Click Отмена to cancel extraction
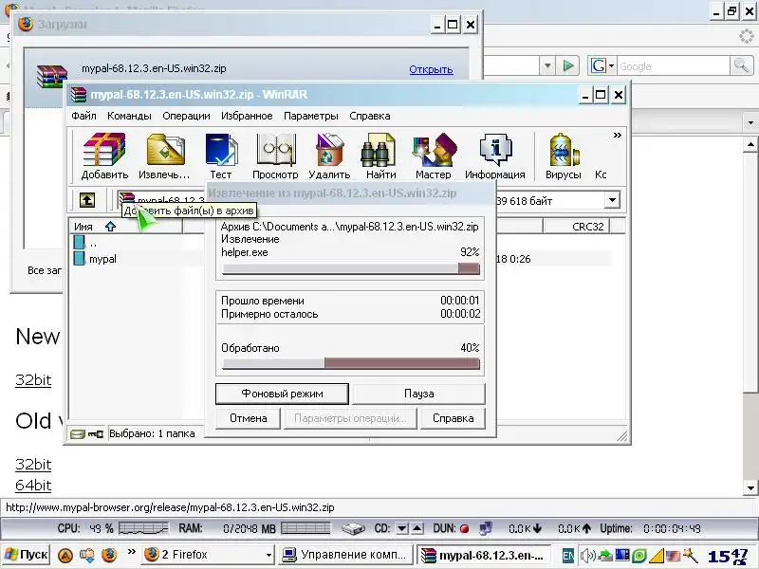Image resolution: width=759 pixels, height=569 pixels. (248, 418)
